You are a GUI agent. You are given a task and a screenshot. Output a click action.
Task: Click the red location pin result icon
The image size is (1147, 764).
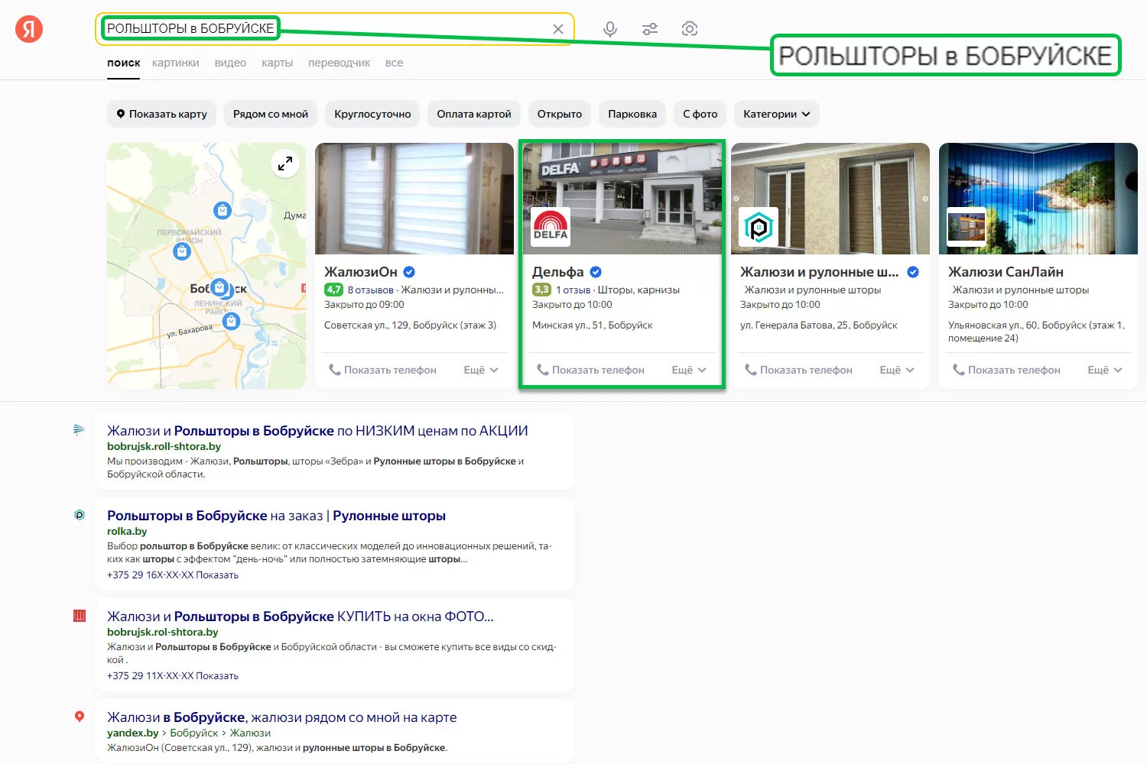point(80,717)
